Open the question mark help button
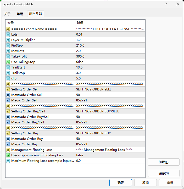Screen dimensions: 184x189 point(166,4)
